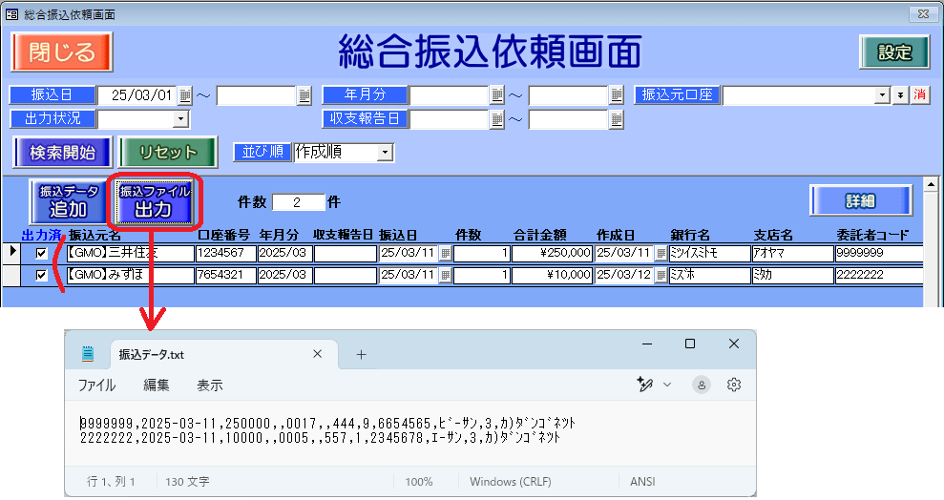Open calendar for 収支報告日 end date

click(617, 119)
